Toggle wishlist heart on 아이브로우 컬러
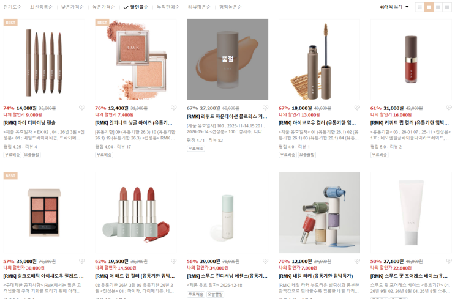Viewport: 455px width, 299px height. pos(357,108)
